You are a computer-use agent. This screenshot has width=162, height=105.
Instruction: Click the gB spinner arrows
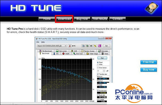point(104,71)
